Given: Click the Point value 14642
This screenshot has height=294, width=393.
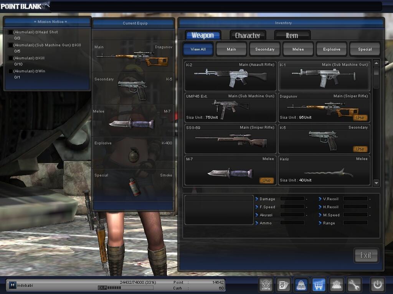Looking at the screenshot, I should coord(218,282).
